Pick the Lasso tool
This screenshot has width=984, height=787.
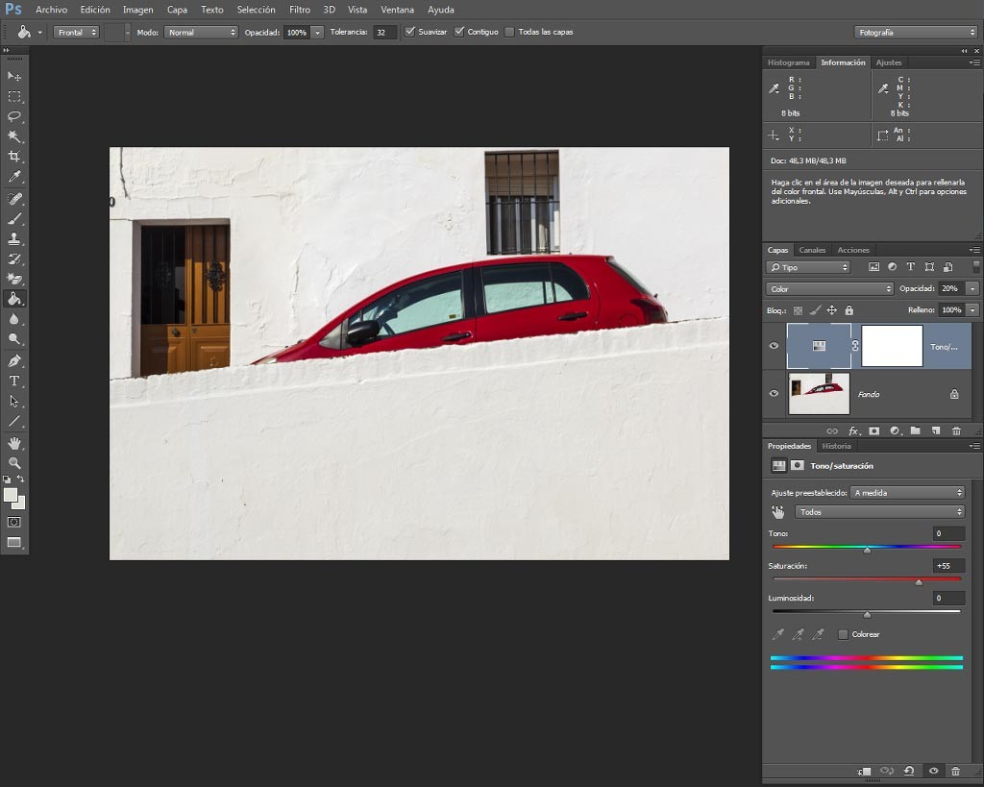pos(14,116)
